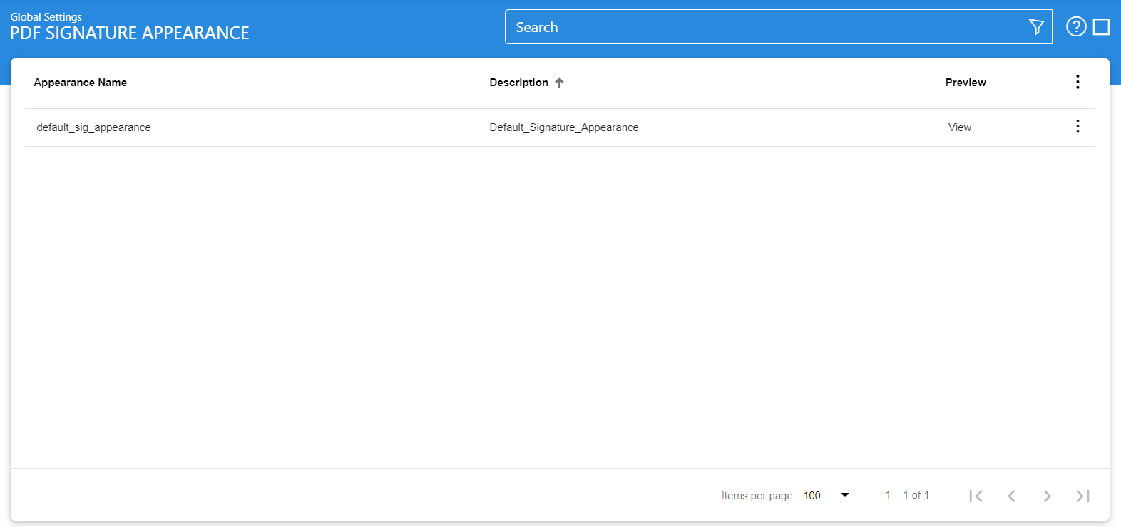Click the sort arrow beside Description
This screenshot has height=527, width=1121.
coord(560,83)
